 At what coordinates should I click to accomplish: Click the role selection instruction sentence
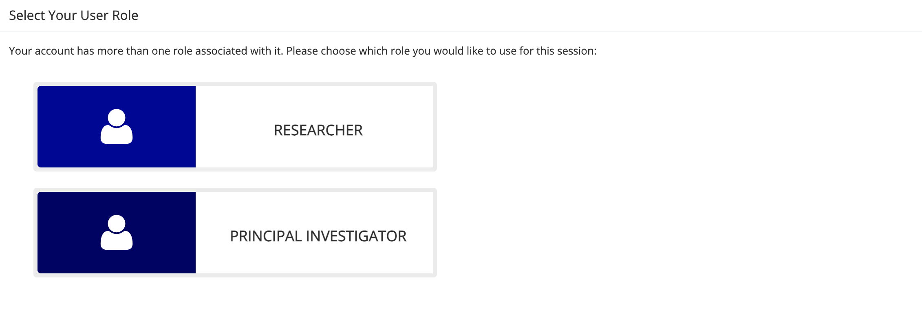[x=302, y=51]
